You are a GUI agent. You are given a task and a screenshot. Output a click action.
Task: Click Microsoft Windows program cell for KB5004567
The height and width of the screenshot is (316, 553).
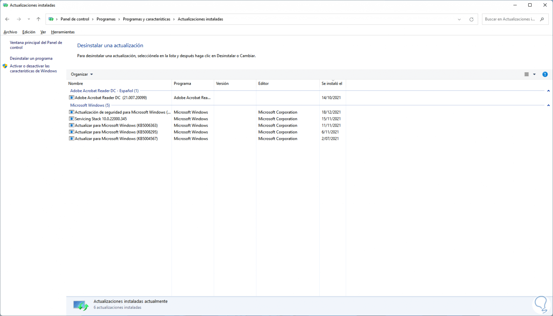(x=191, y=139)
